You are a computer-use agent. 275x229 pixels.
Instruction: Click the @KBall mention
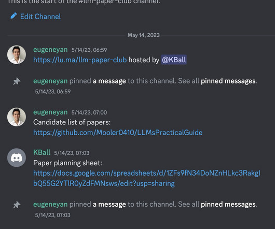(174, 60)
